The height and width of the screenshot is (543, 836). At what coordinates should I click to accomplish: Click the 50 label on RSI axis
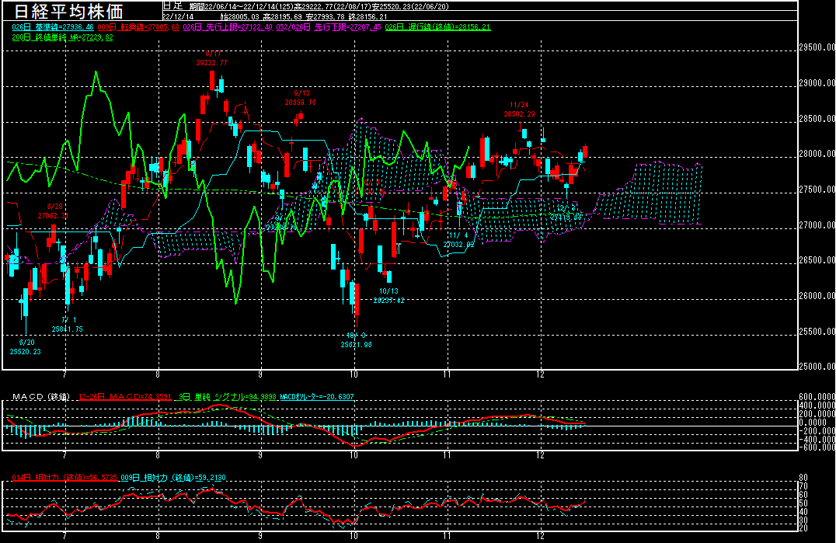pos(803,503)
